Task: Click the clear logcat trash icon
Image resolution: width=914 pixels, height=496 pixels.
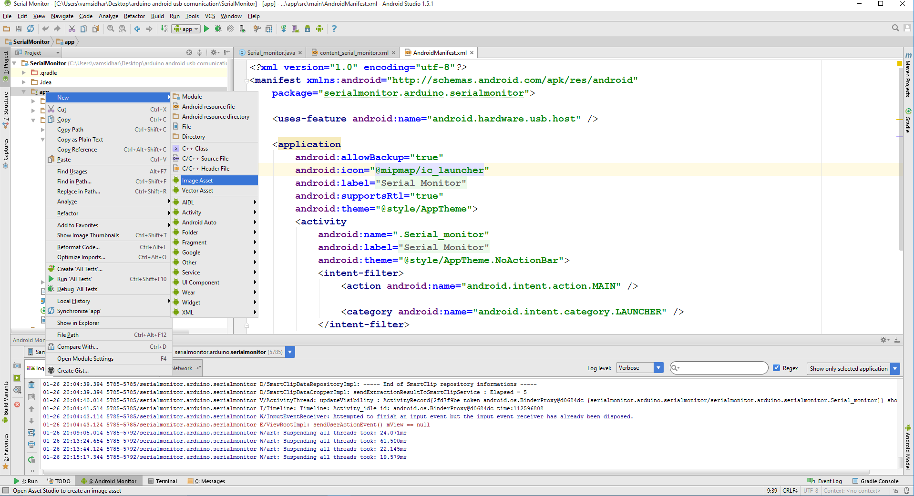Action: click(x=31, y=385)
